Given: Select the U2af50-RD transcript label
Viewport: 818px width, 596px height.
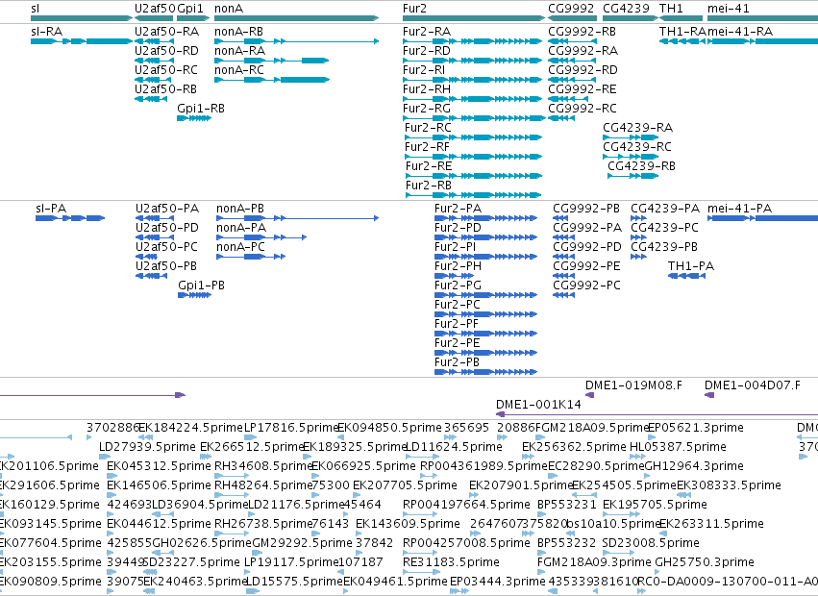Looking at the screenshot, I should tap(166, 51).
